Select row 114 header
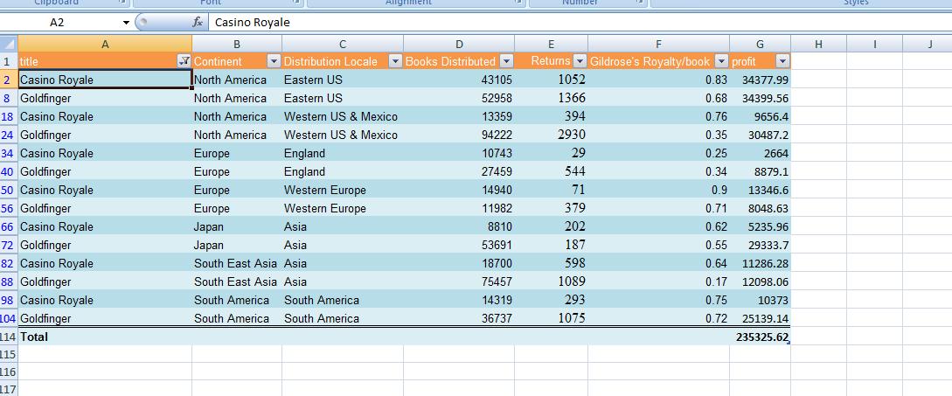The image size is (952, 396). coord(9,337)
